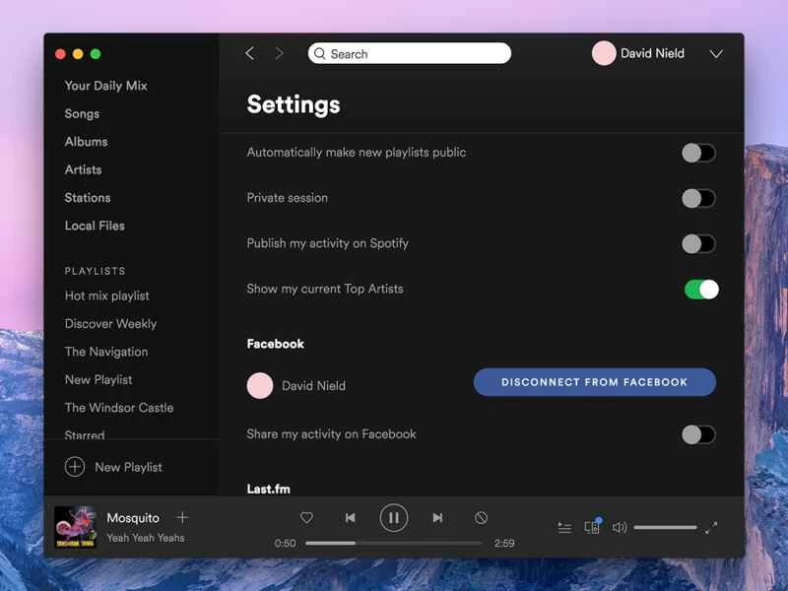Image resolution: width=788 pixels, height=591 pixels.
Task: Open Your Daily Mix in sidebar
Action: [x=105, y=86]
